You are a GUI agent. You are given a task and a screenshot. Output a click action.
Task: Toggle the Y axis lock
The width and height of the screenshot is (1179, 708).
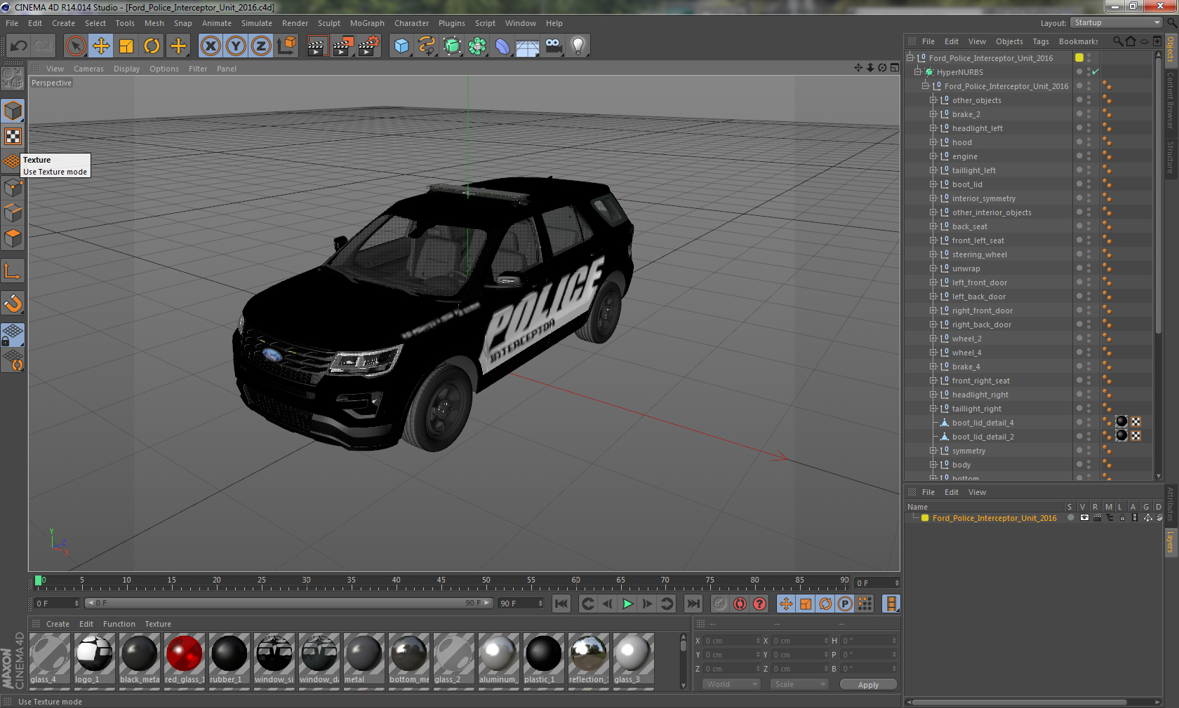coord(236,46)
